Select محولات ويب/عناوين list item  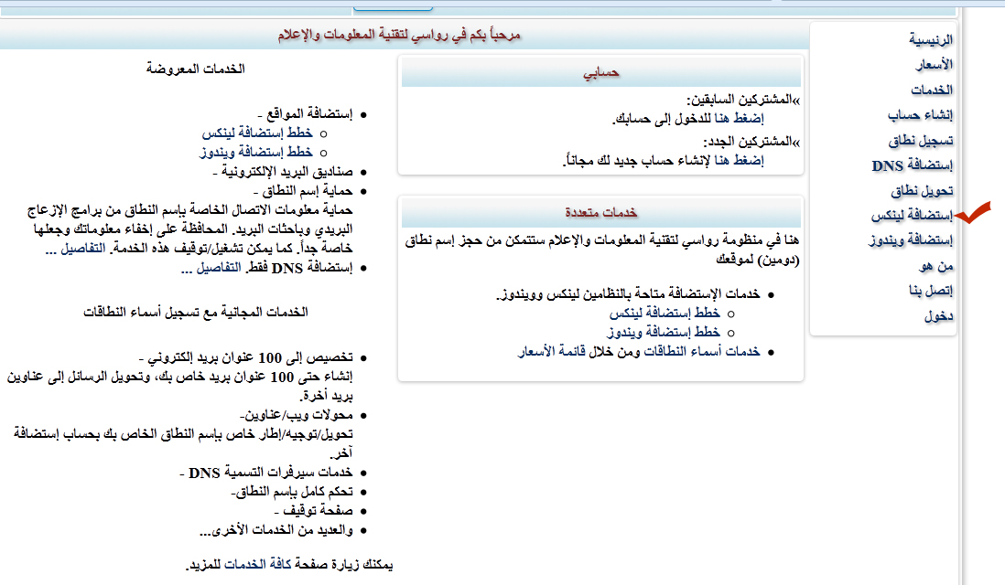click(297, 415)
